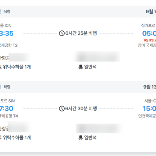Click the seat icon in the first flight
Viewport: 156px width, 156px height.
[81, 67]
